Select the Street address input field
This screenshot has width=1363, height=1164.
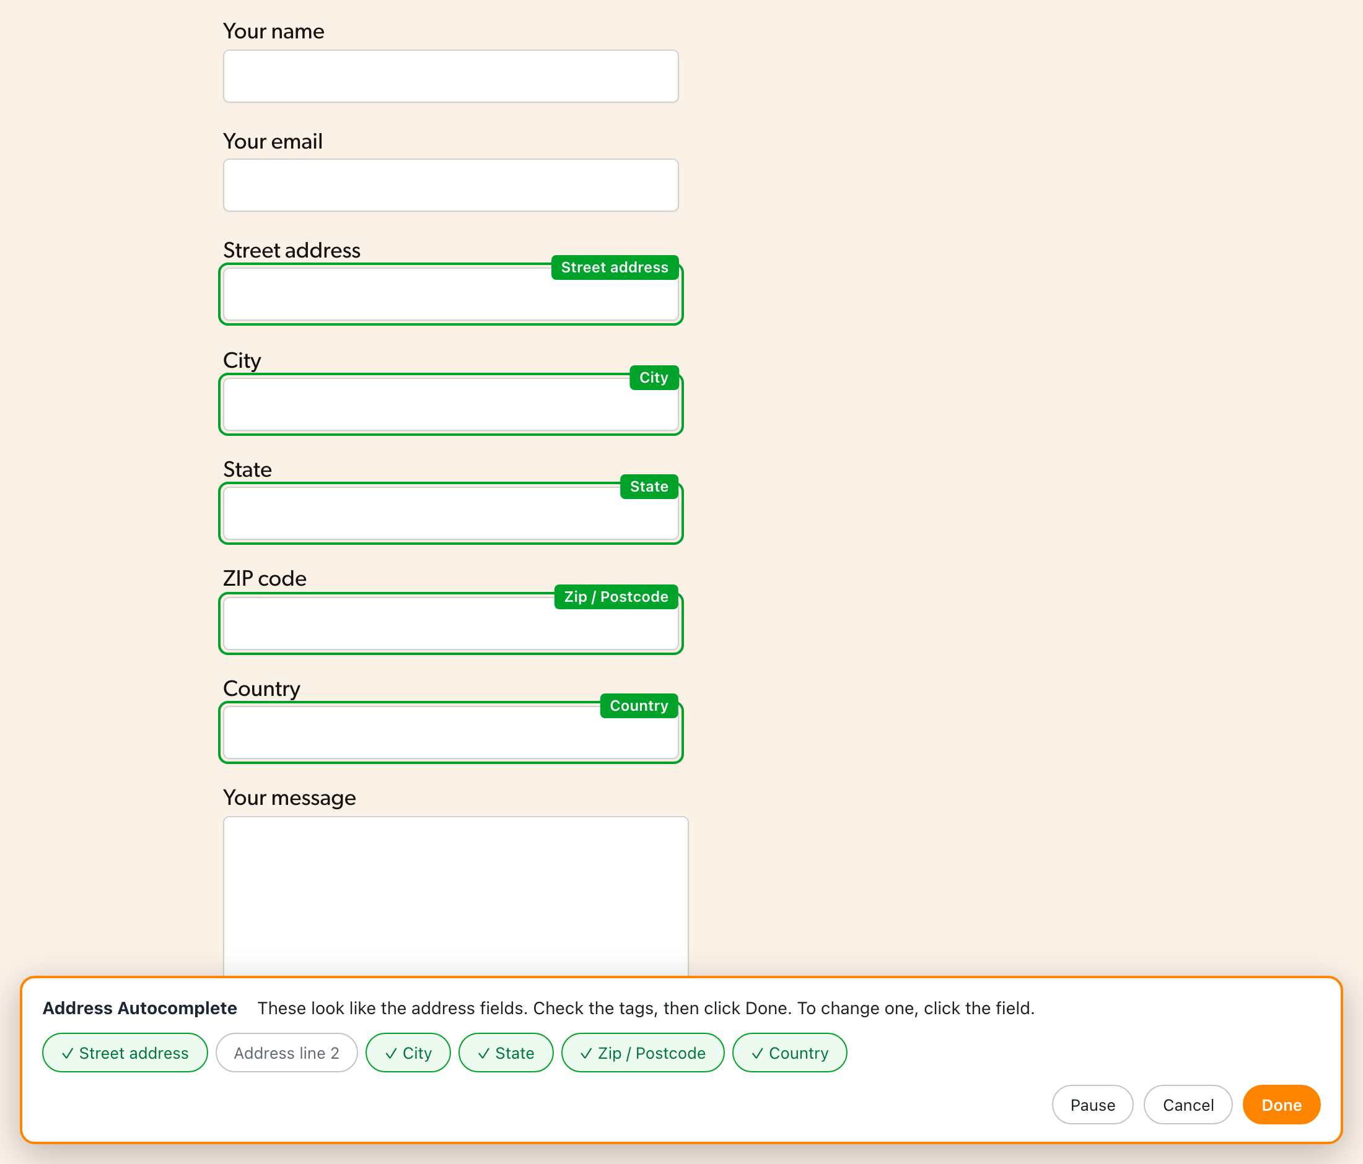(x=450, y=295)
